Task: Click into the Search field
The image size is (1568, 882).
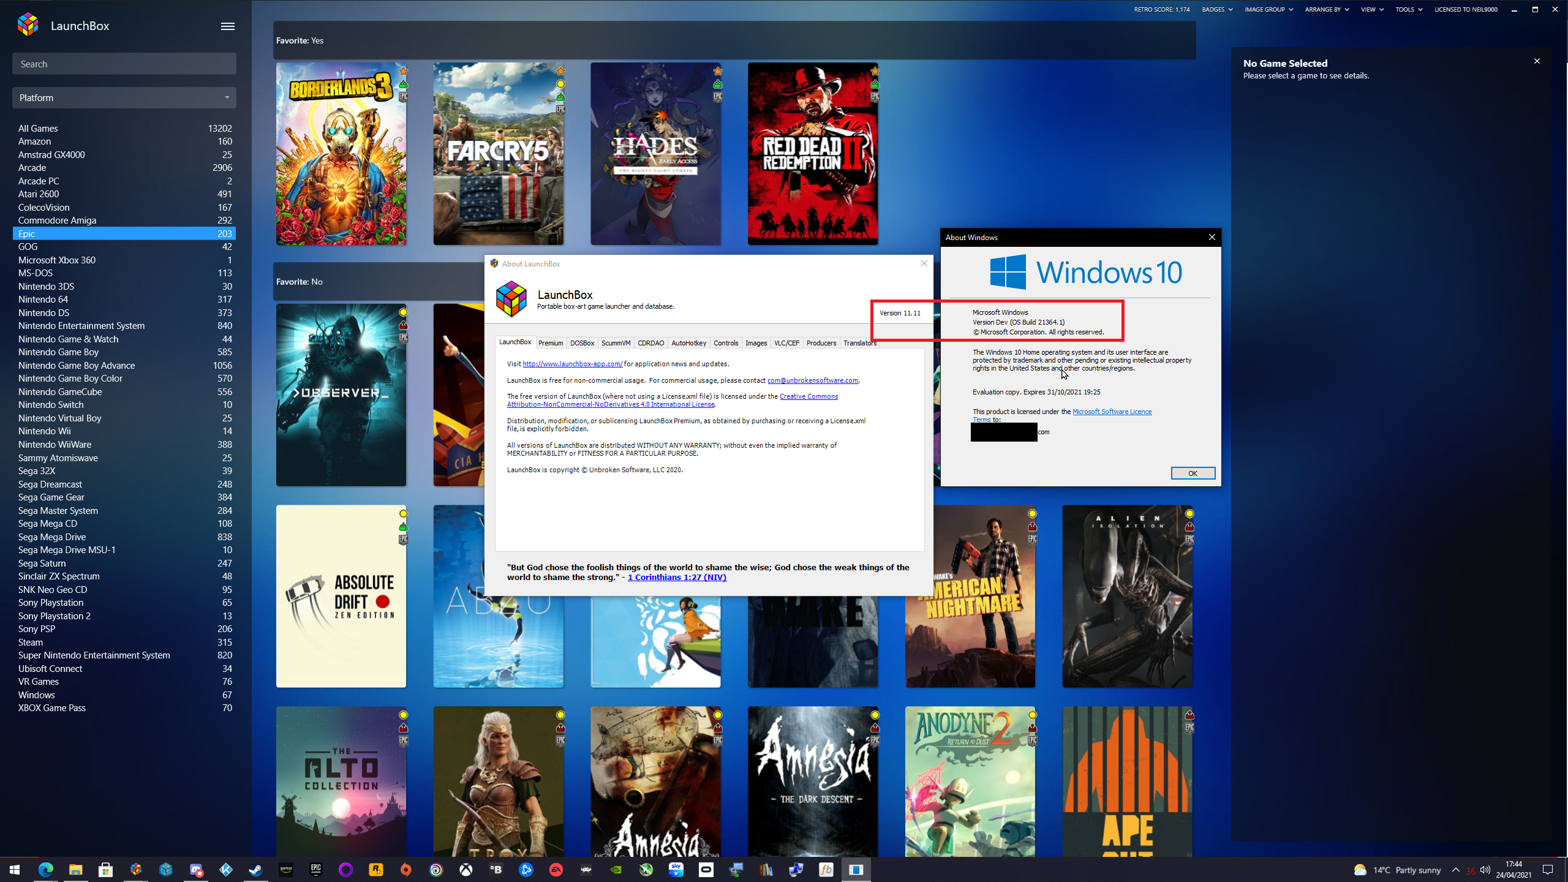Action: pos(124,64)
